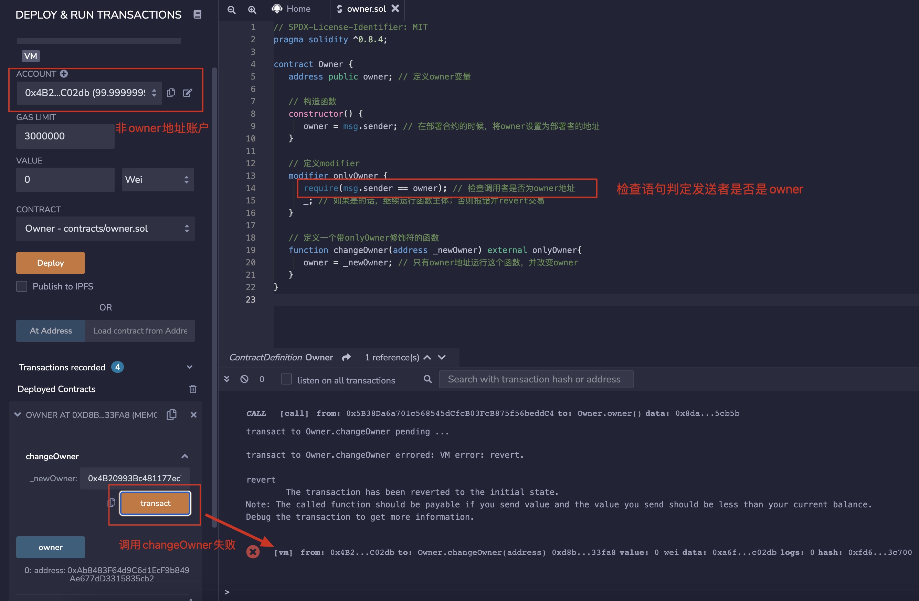The width and height of the screenshot is (919, 601).
Task: Open the Wei unit dropdown
Action: click(158, 180)
